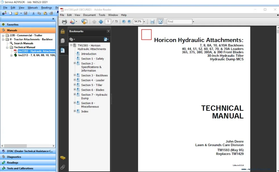Screen dimensions: 279x172
Task: Open the Diagnostics navigation section
Action: click(14, 157)
